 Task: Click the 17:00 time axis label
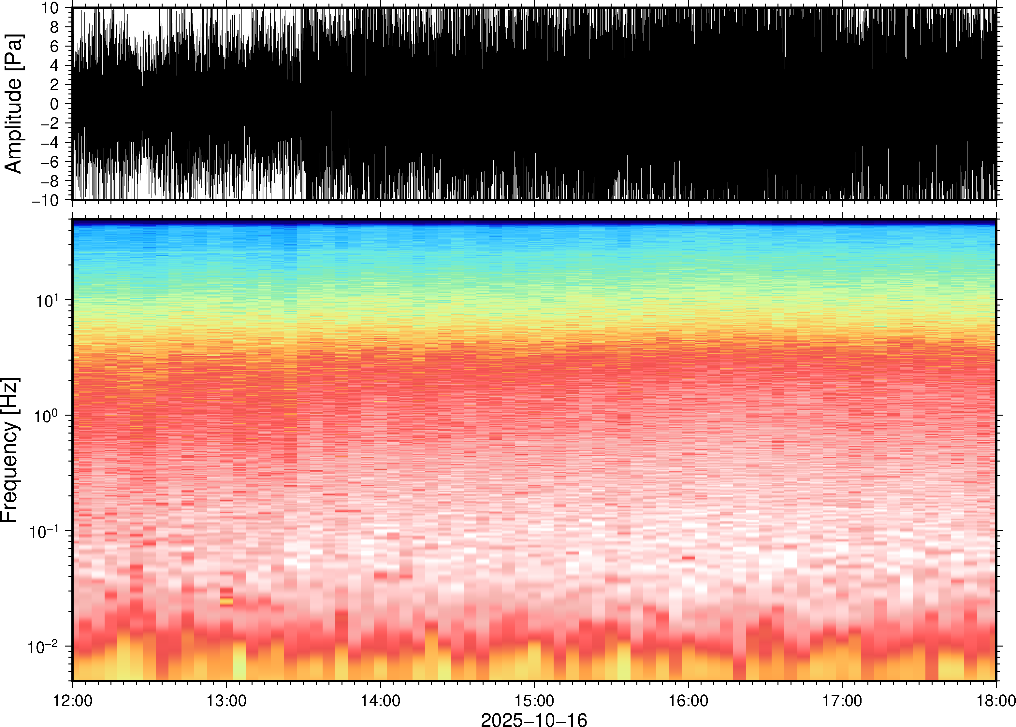point(842,701)
